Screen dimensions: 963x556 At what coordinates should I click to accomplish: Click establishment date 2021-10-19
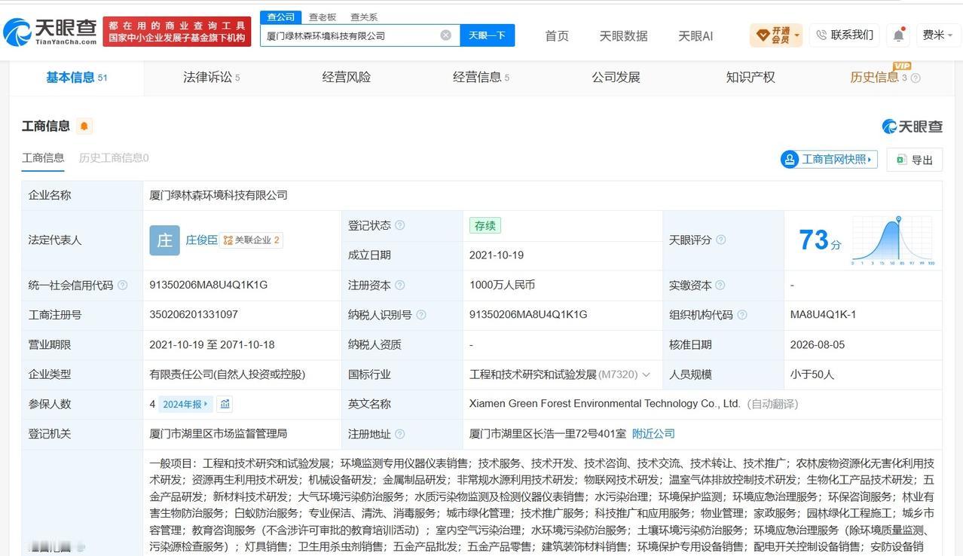(x=497, y=255)
